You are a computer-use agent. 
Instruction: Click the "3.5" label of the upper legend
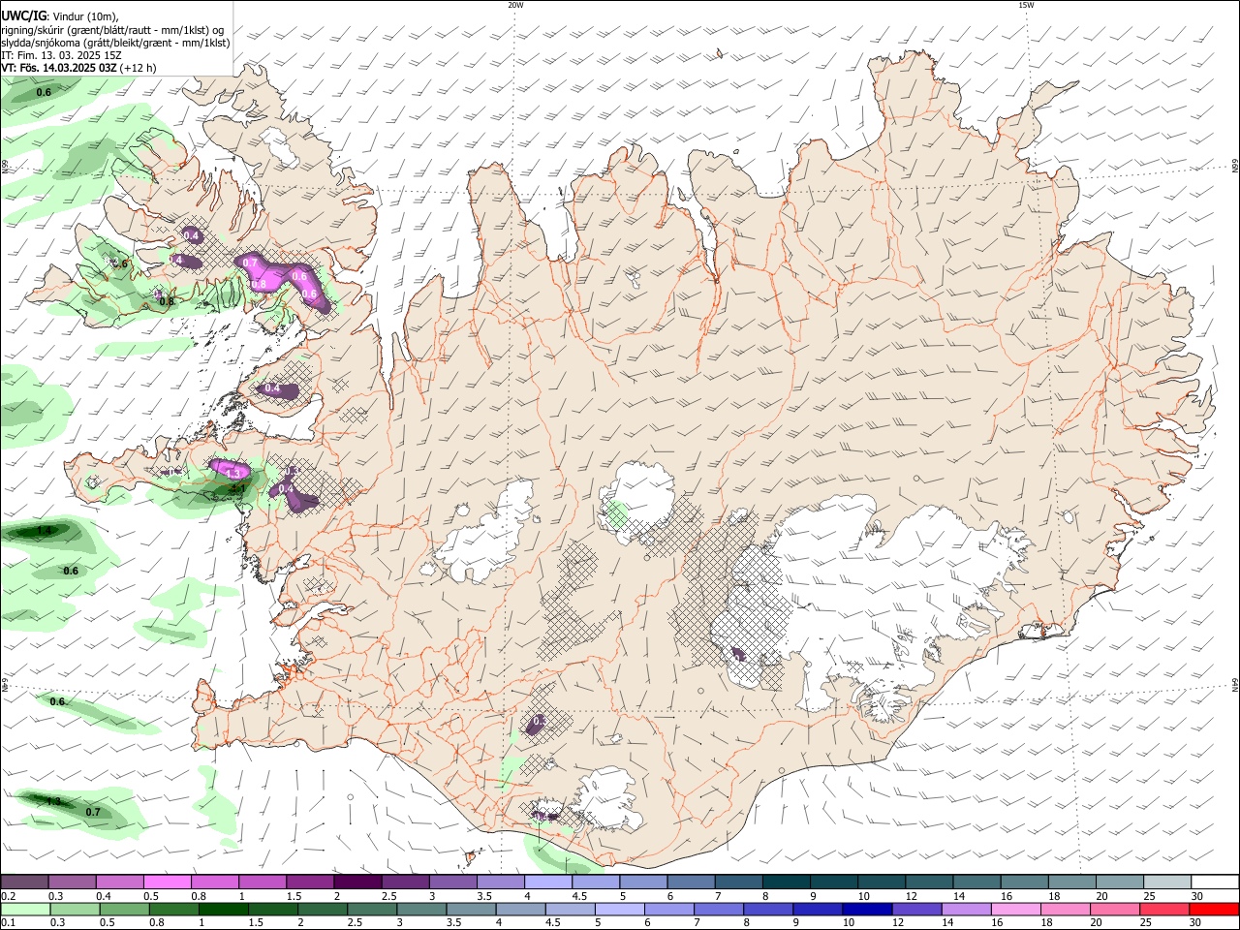(x=484, y=896)
